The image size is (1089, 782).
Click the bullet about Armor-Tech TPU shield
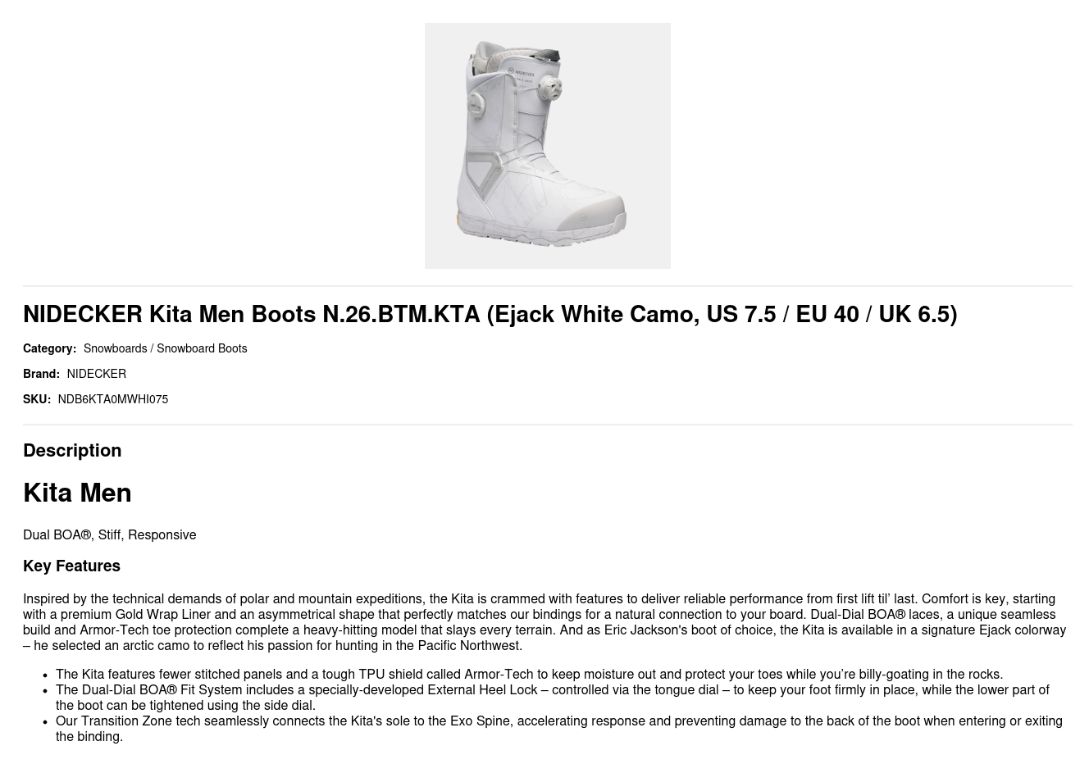click(x=529, y=674)
